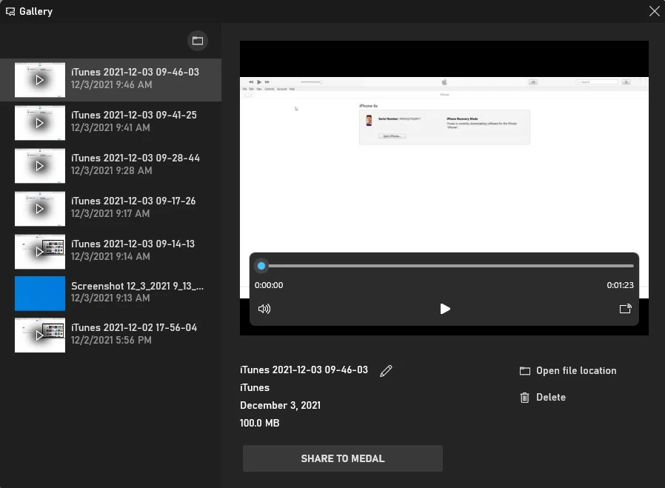Click the pencil icon to rename the clip
Viewport: 665px width, 488px height.
click(x=386, y=371)
